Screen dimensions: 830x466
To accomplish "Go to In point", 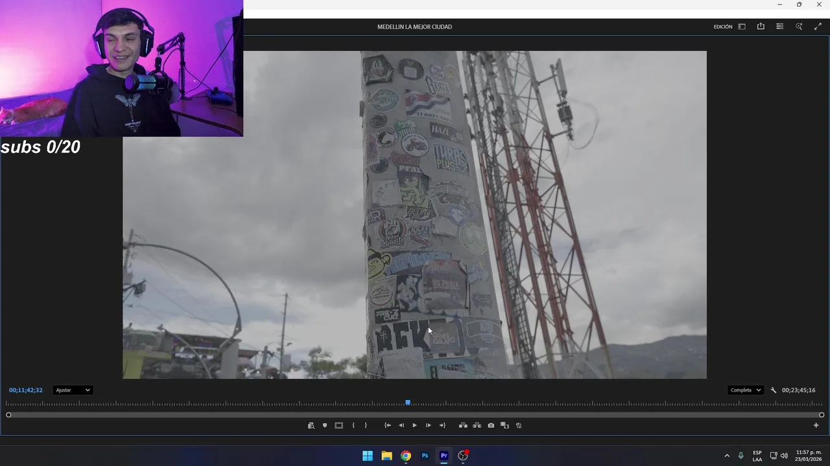I will pos(387,425).
